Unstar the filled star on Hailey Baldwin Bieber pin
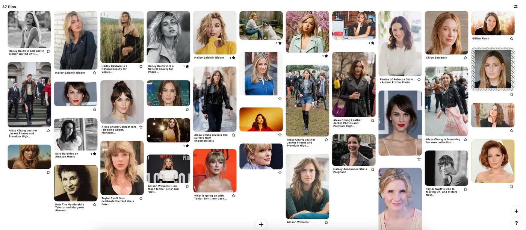 (x=233, y=58)
